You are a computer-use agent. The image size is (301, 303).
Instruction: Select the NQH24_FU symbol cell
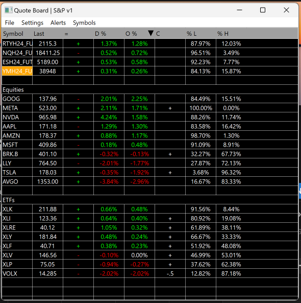(17, 53)
